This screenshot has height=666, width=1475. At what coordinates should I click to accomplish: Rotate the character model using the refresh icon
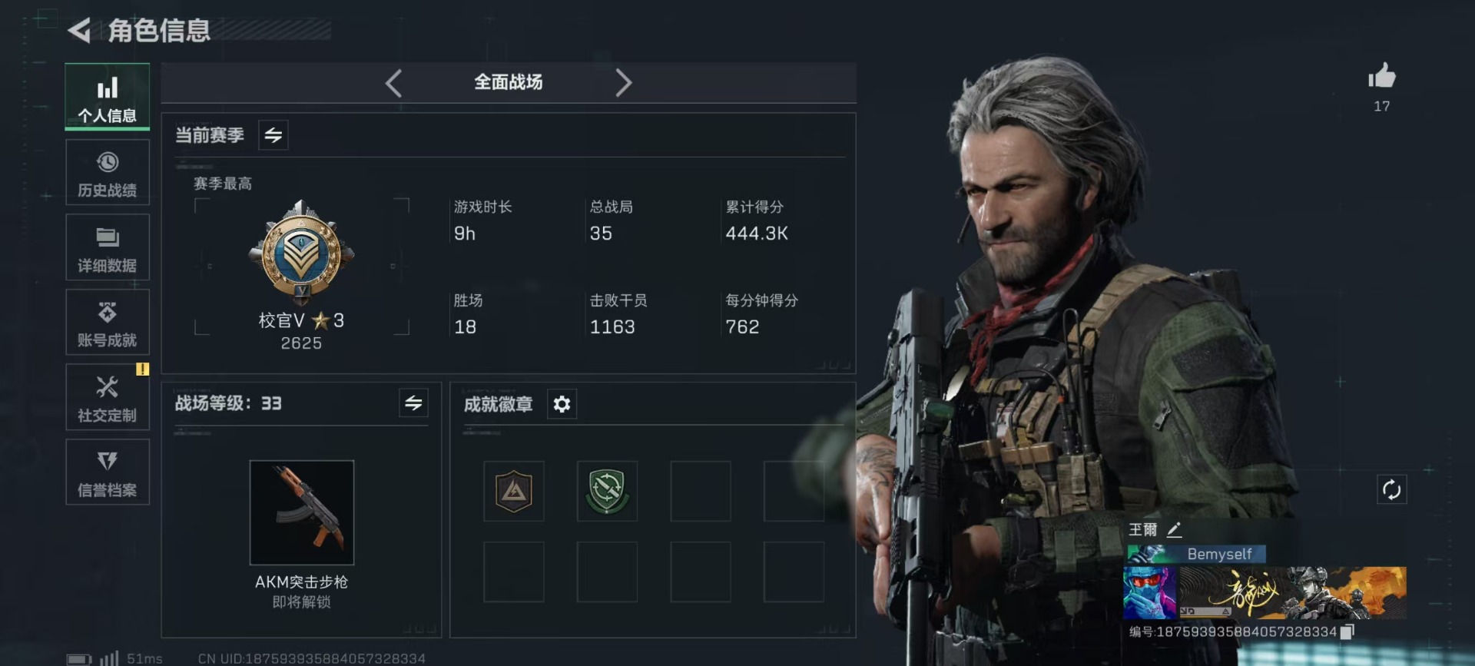[x=1391, y=489]
